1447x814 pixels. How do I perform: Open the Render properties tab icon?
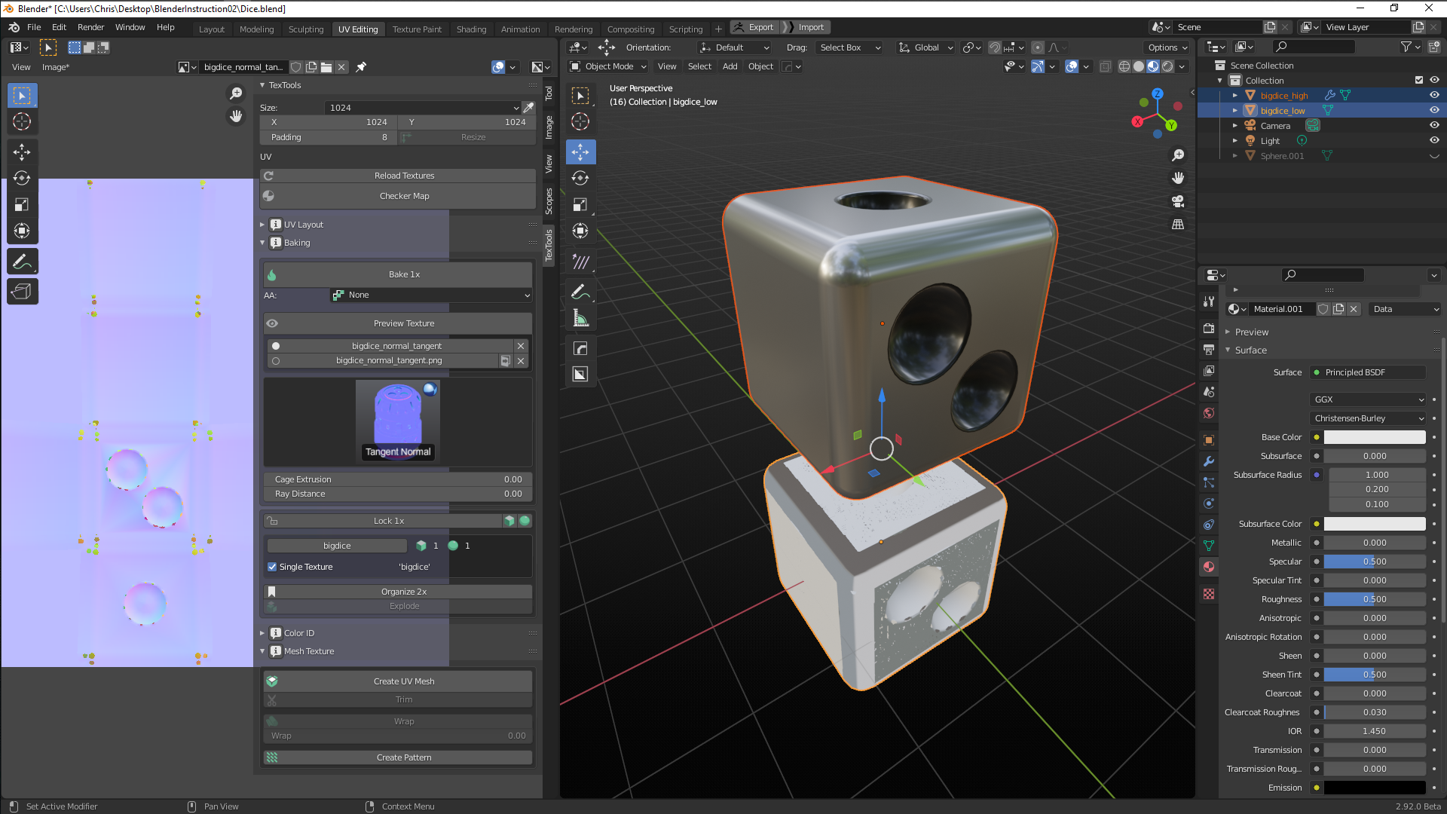(1209, 329)
